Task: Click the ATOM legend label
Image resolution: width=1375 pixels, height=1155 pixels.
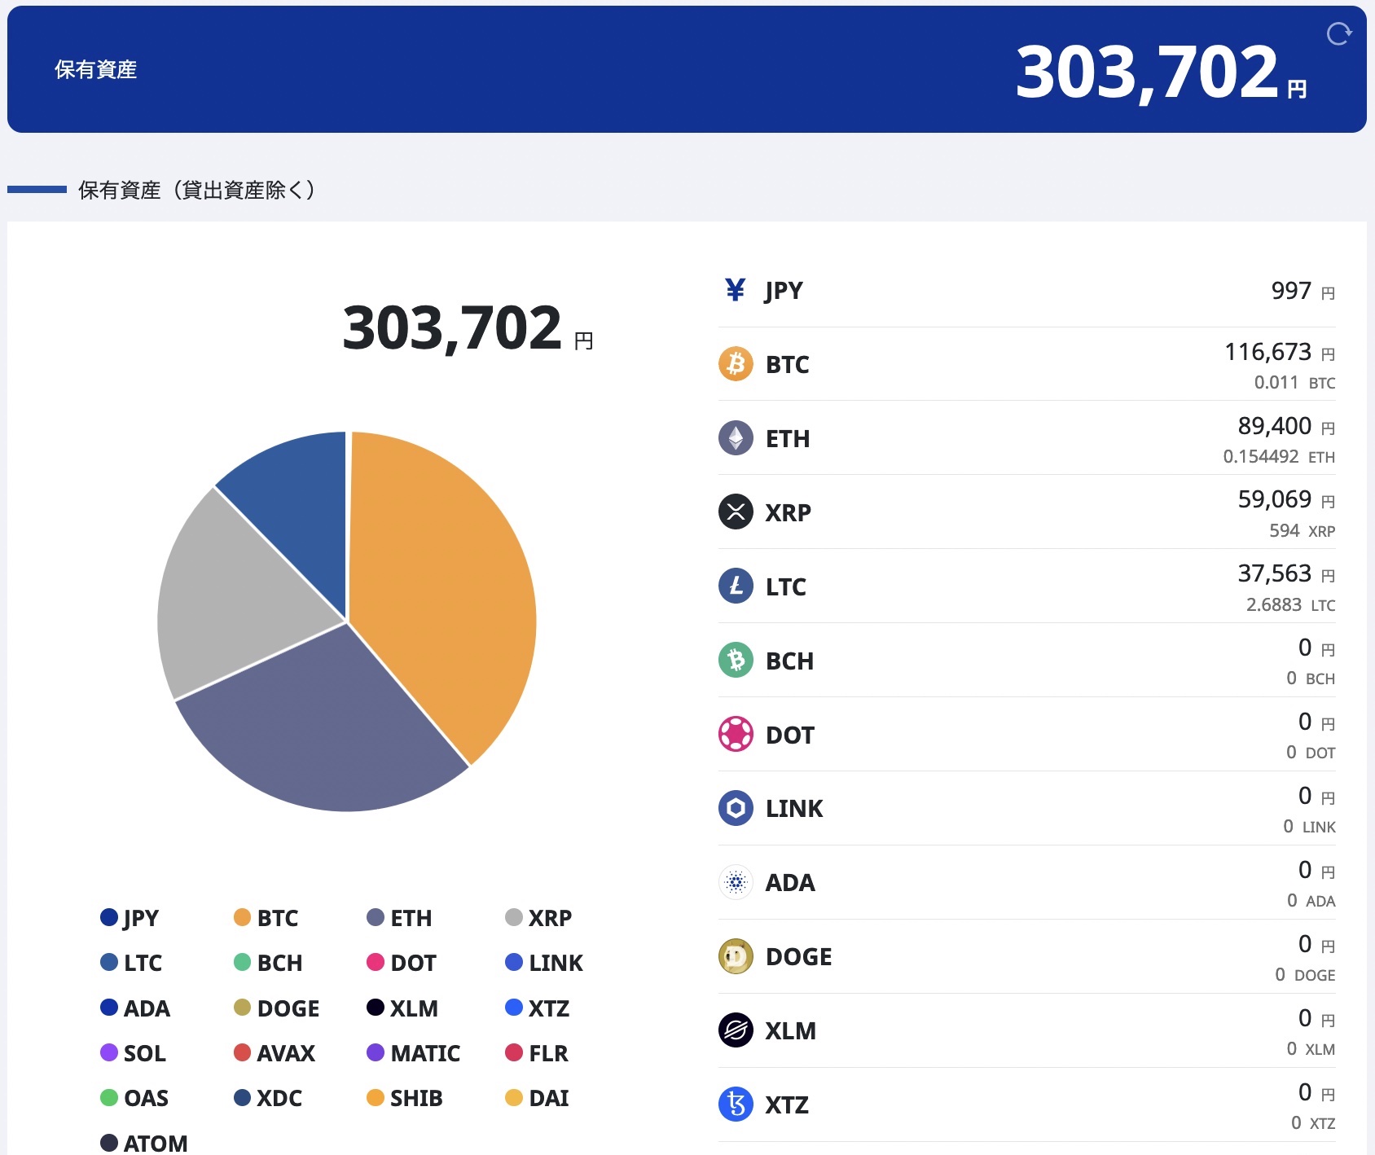Action: [x=156, y=1143]
